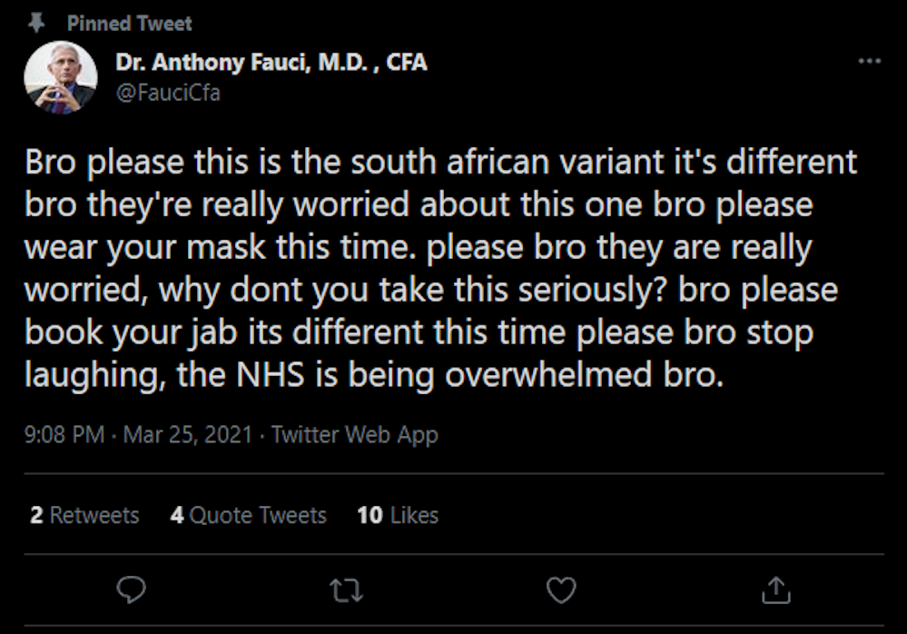Click the tweet text's first line
This screenshot has height=634, width=907.
[x=440, y=163]
